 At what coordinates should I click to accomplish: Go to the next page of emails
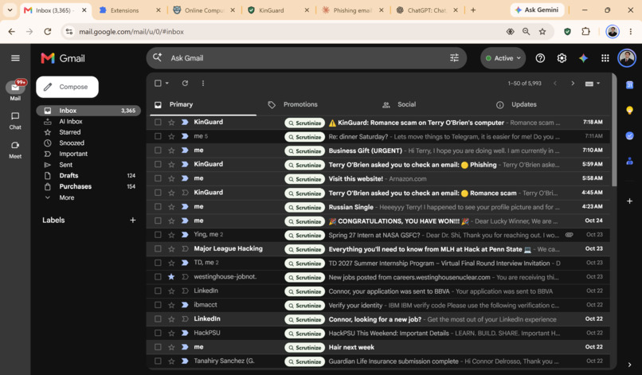coord(573,83)
